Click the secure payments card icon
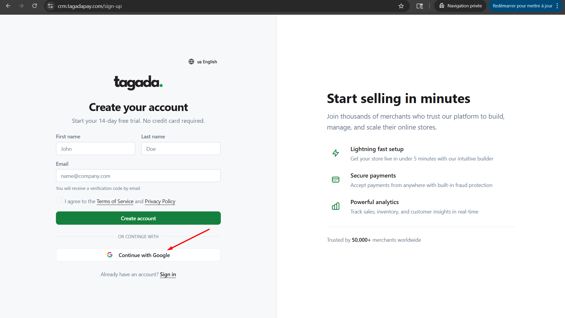 click(336, 180)
